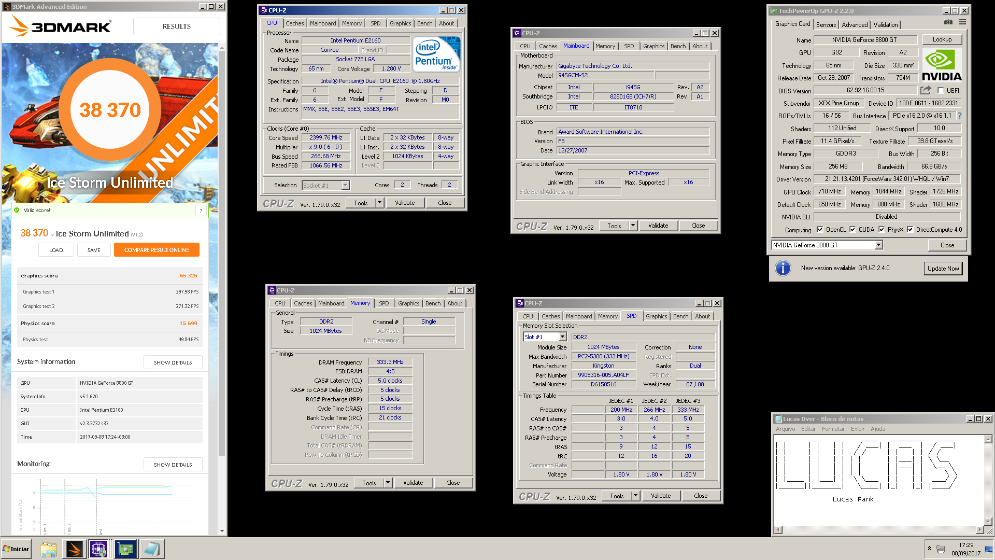Open the About tab in Memory CPU-Z window
Screen dimensions: 995x560
pos(454,303)
